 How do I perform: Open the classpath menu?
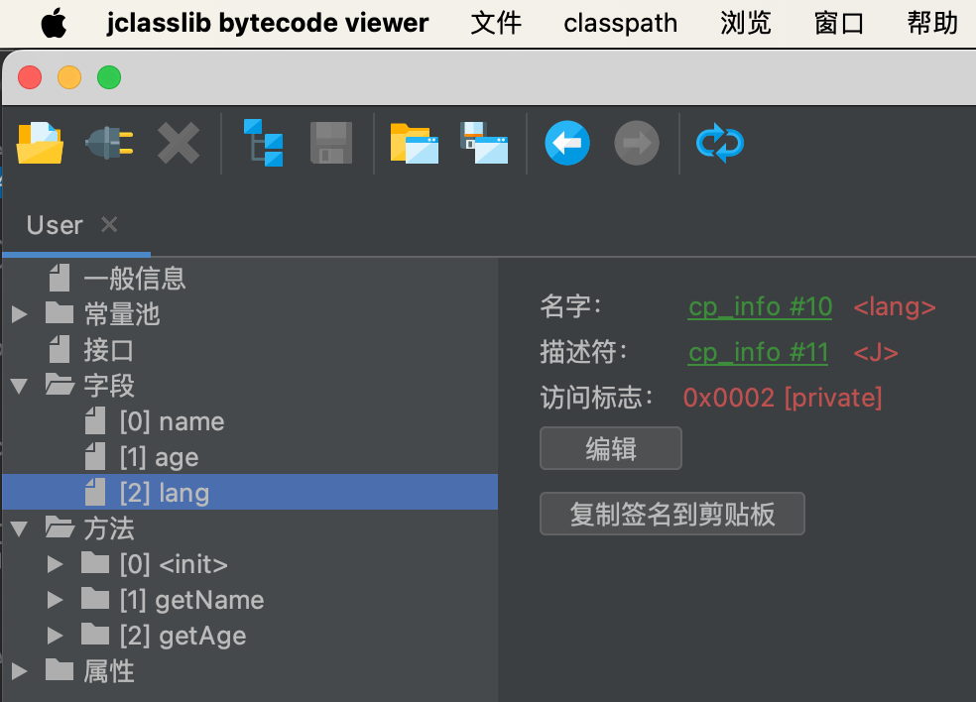[x=621, y=23]
